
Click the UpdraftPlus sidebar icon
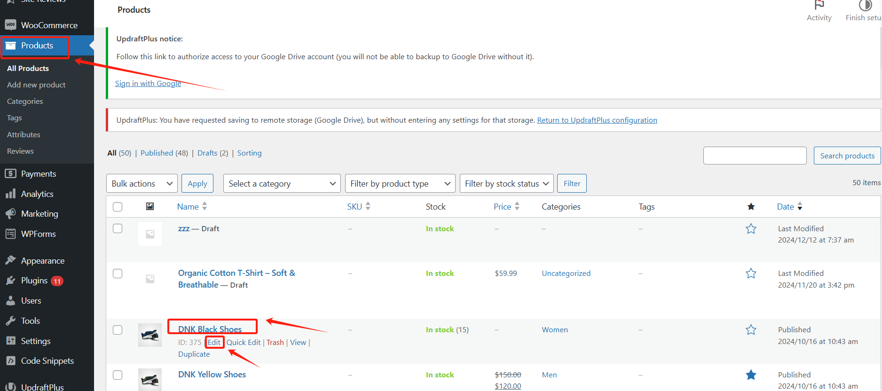pyautogui.click(x=10, y=387)
